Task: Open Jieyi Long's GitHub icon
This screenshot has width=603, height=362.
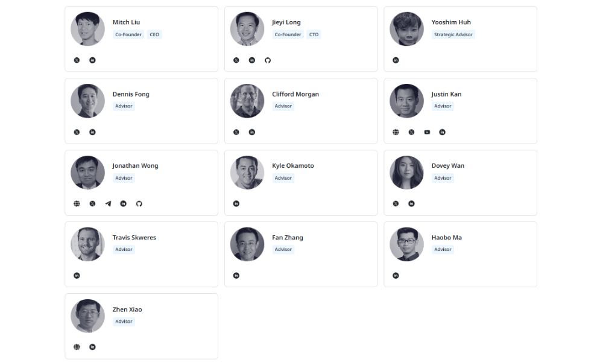Action: (268, 60)
